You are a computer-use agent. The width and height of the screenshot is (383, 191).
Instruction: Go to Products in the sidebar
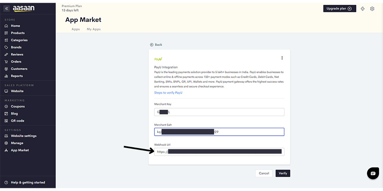[x=18, y=33]
